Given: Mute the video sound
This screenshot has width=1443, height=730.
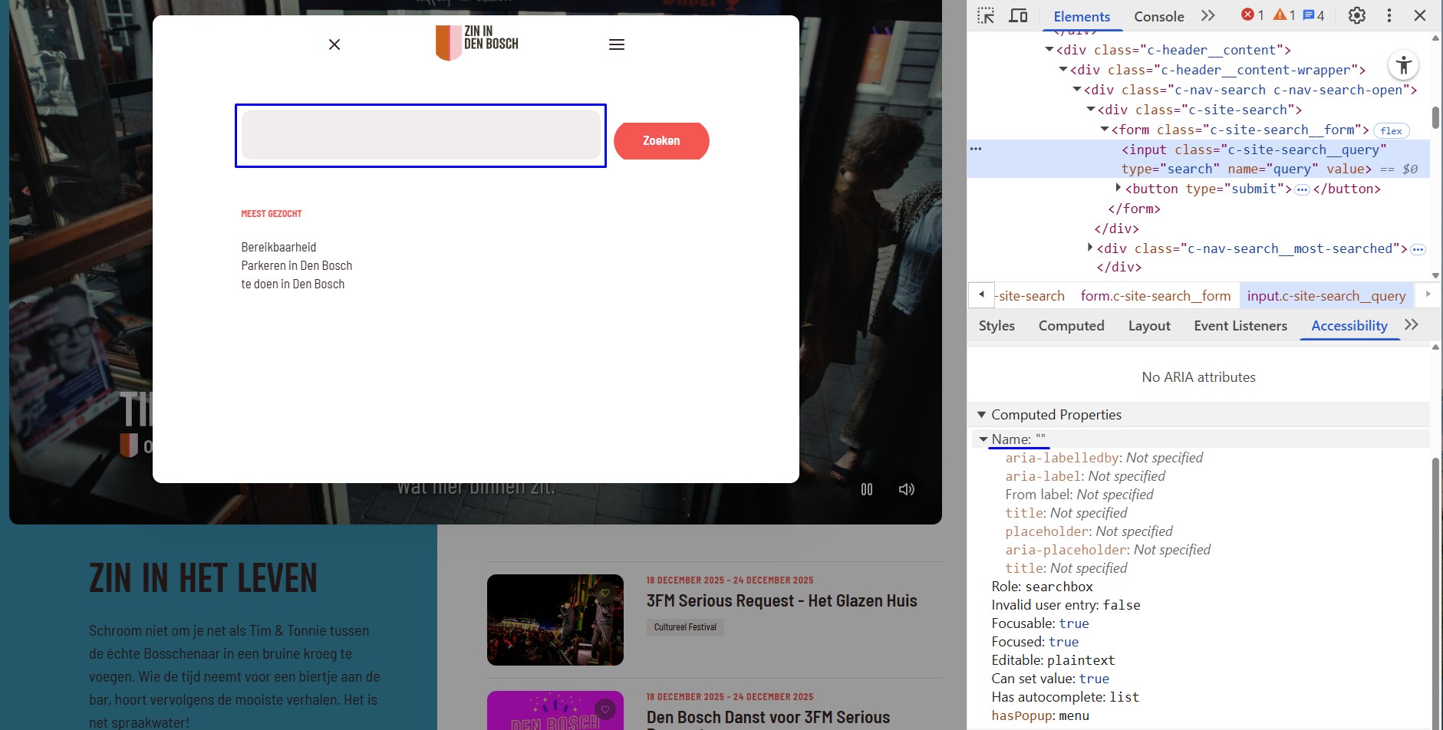Looking at the screenshot, I should point(906,489).
